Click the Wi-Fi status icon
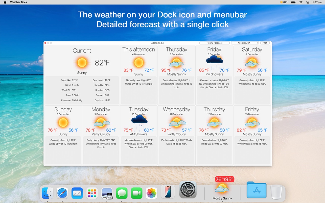The image size is (325, 203). 301,2
